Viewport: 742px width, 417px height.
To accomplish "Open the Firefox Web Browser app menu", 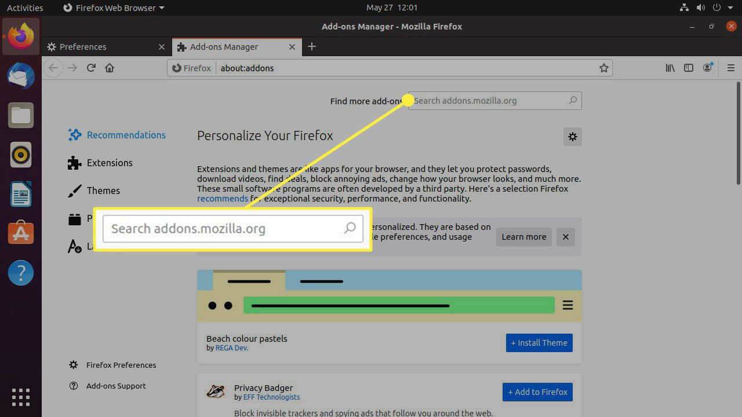I will 113,8.
